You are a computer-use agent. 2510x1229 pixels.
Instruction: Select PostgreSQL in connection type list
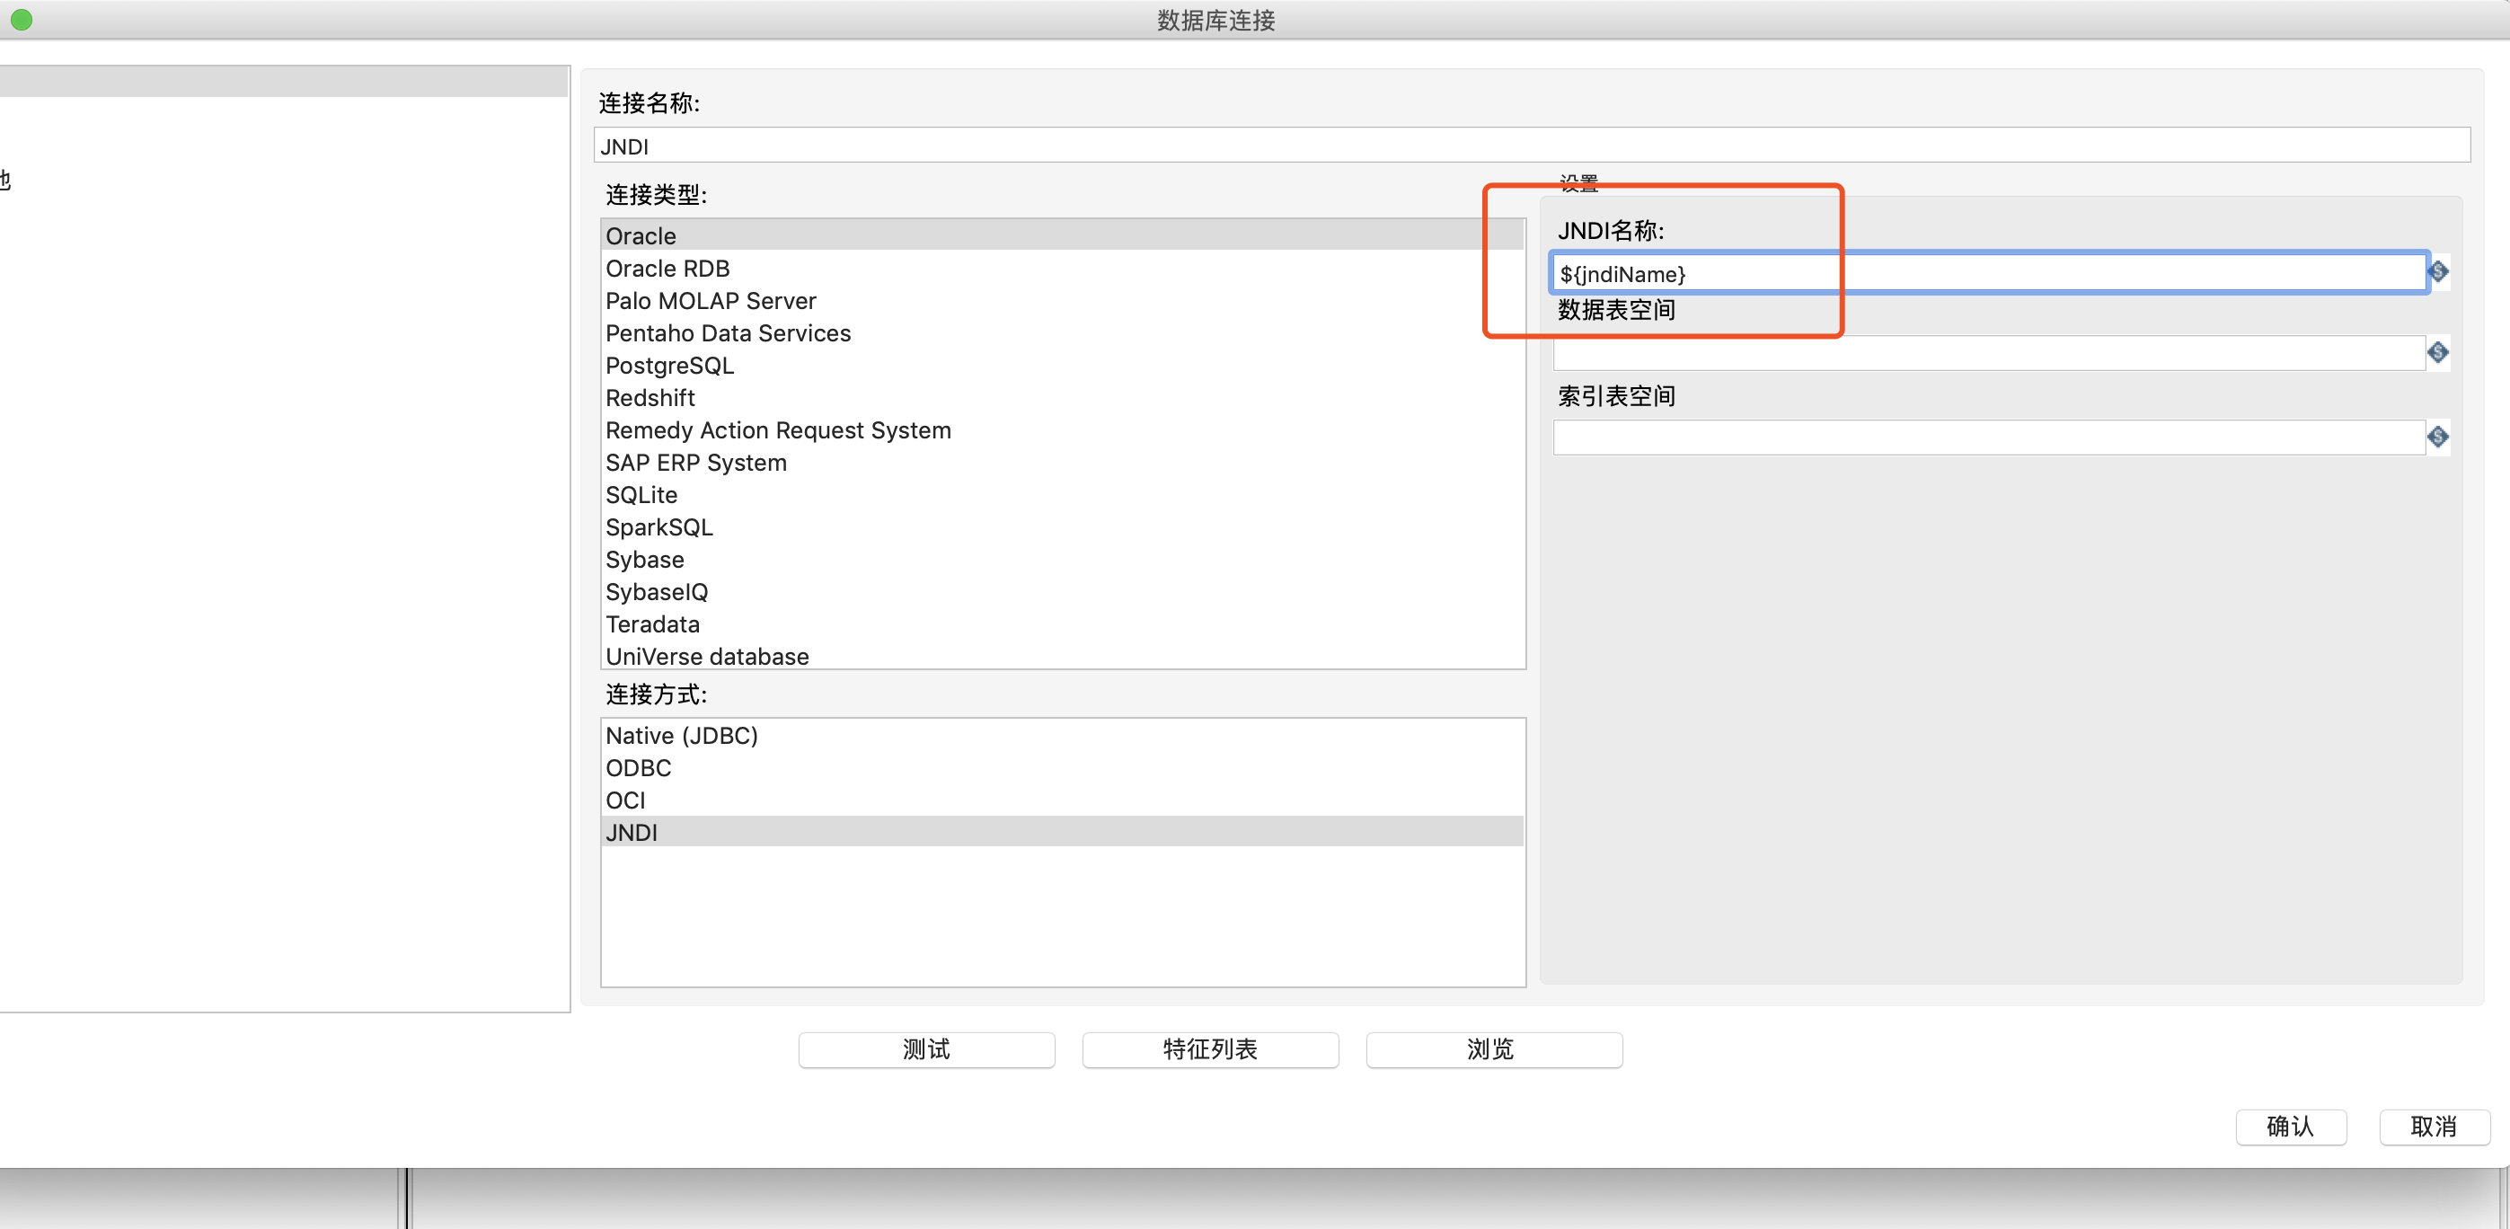point(669,366)
